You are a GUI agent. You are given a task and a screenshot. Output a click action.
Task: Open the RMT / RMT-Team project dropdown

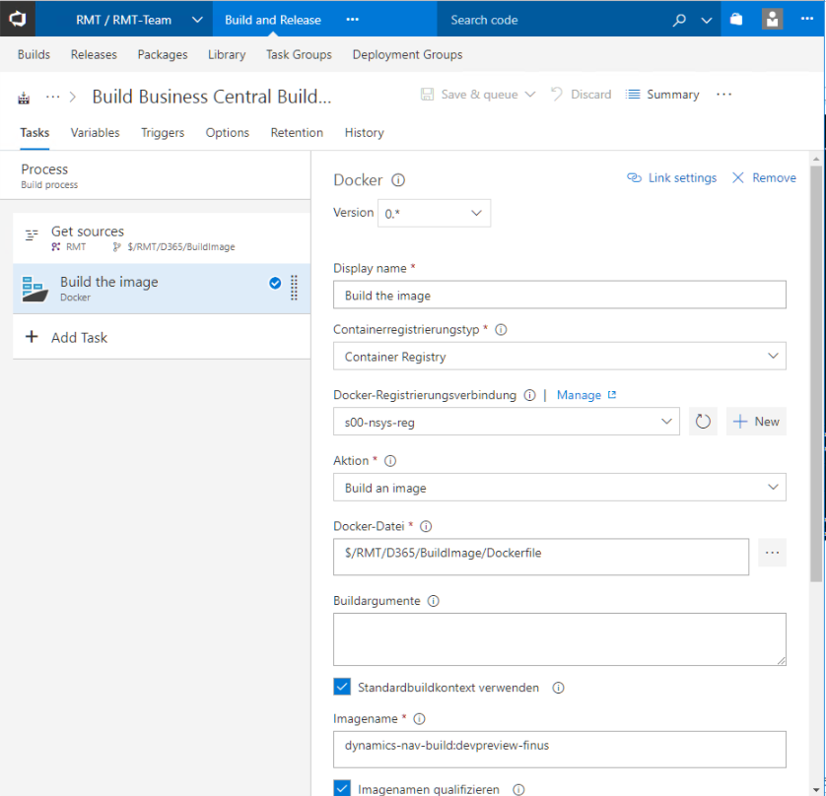coord(197,20)
